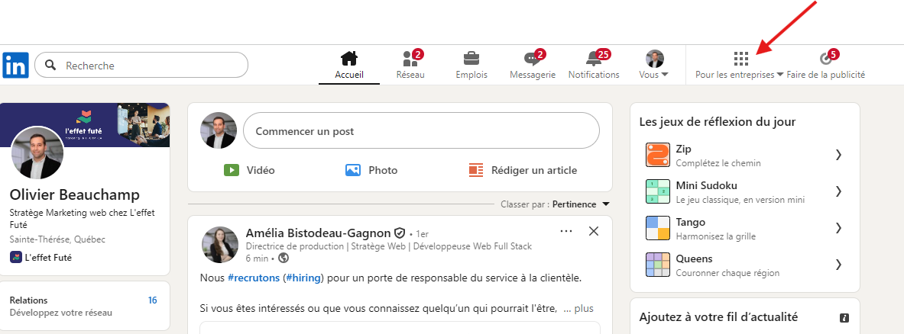The image size is (904, 334).
Task: Click Commencer un post box
Action: (x=421, y=131)
